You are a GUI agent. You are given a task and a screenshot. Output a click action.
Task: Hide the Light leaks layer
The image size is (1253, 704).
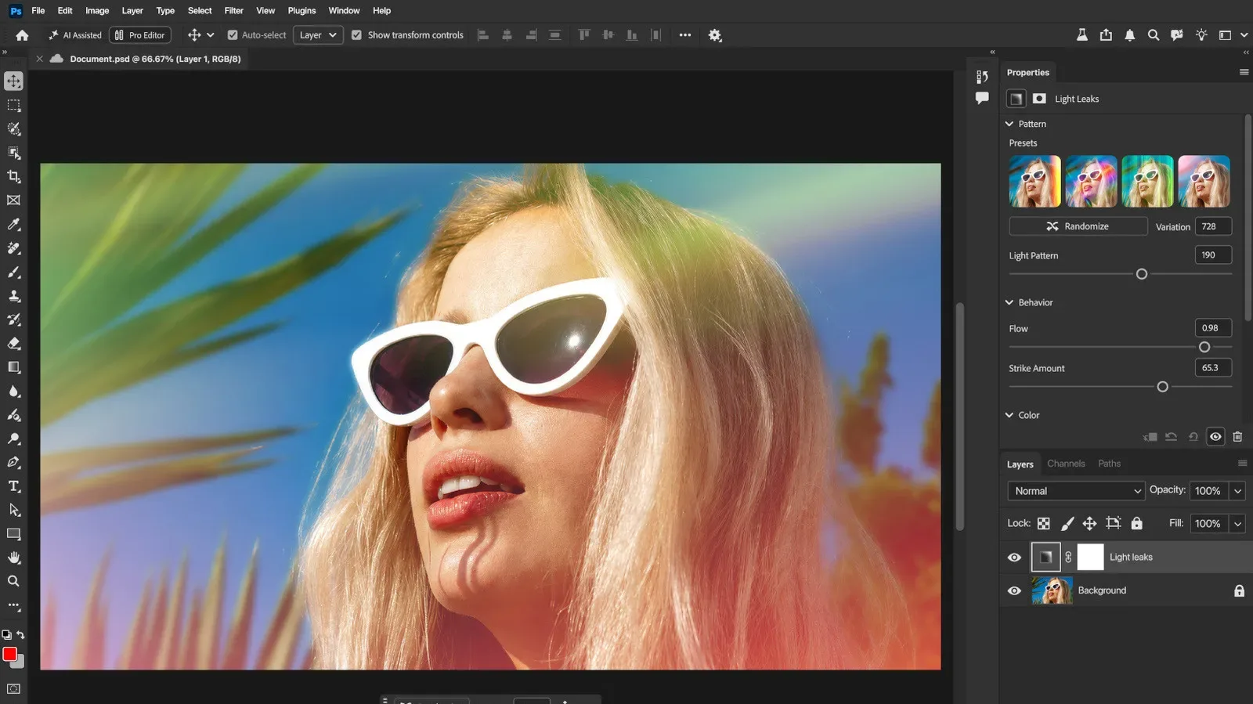(1014, 558)
